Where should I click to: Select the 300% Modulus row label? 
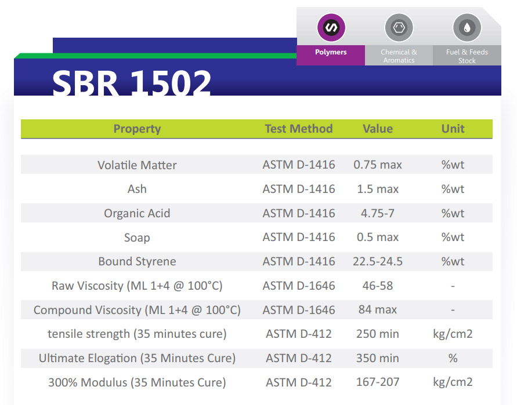[137, 382]
